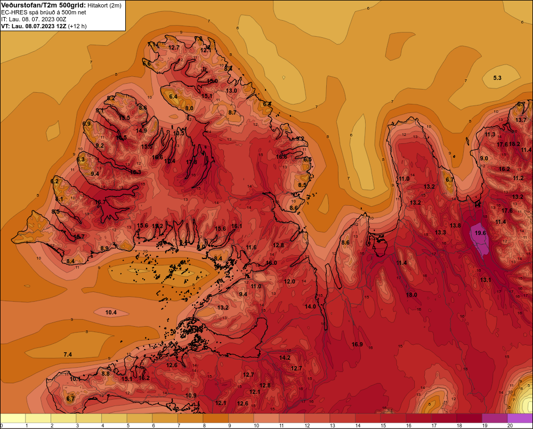This screenshot has width=533, height=429.
Task: Click the 'EC-HRES spá brúuð á 500m net' line
Action: click(x=43, y=12)
